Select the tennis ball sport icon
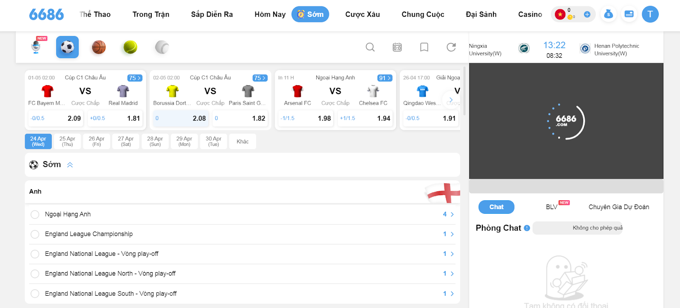This screenshot has height=308, width=680. click(130, 47)
